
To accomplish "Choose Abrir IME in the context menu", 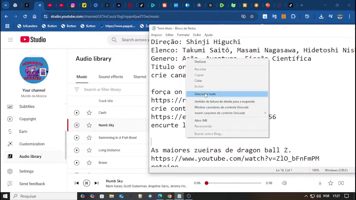I will pos(228,121).
